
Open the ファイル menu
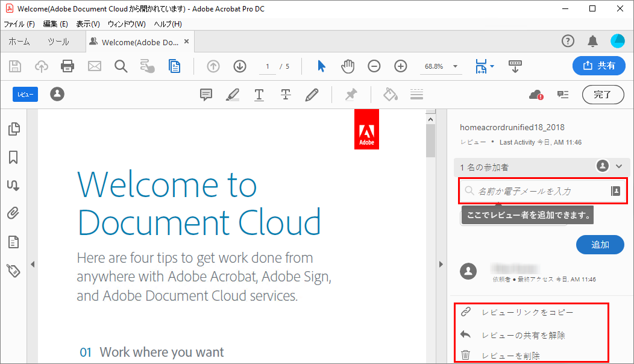click(x=19, y=24)
